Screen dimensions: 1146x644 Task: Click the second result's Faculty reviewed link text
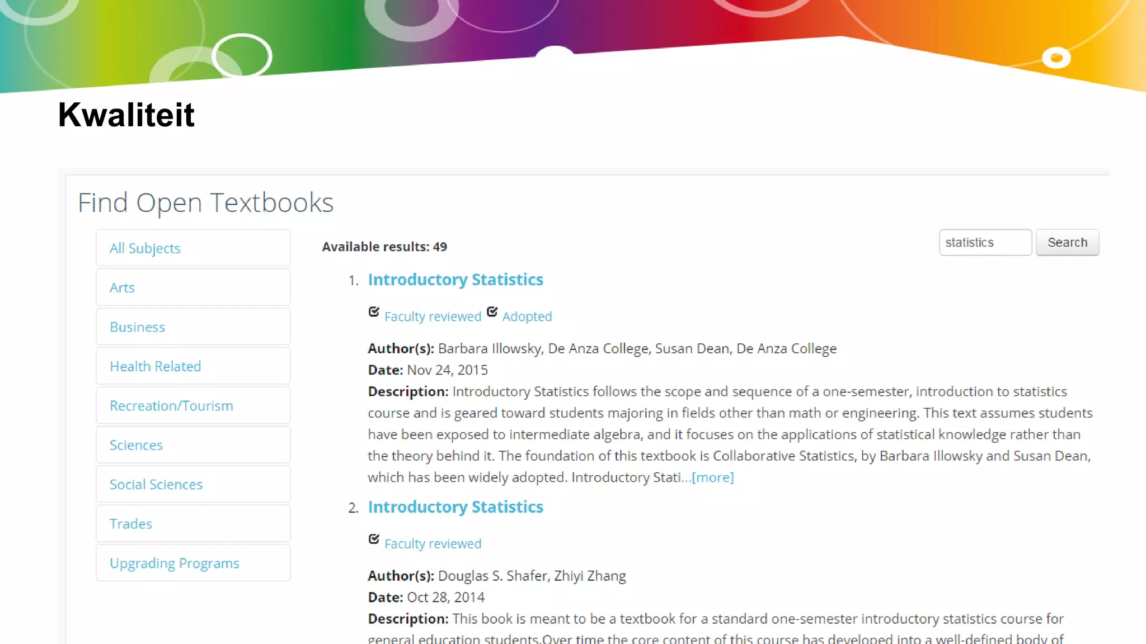433,544
